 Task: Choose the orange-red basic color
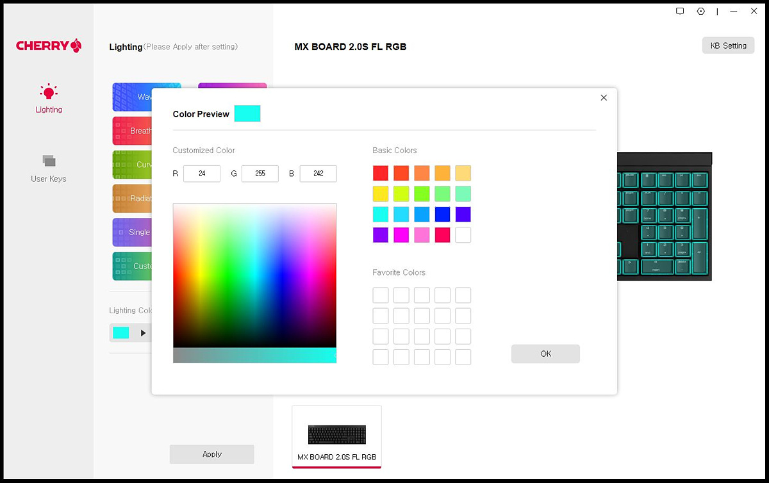click(401, 173)
